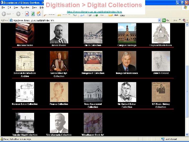The width and height of the screenshot is (189, 142).
Task: Click the page scrollbar up arrow
Action: [187, 25]
